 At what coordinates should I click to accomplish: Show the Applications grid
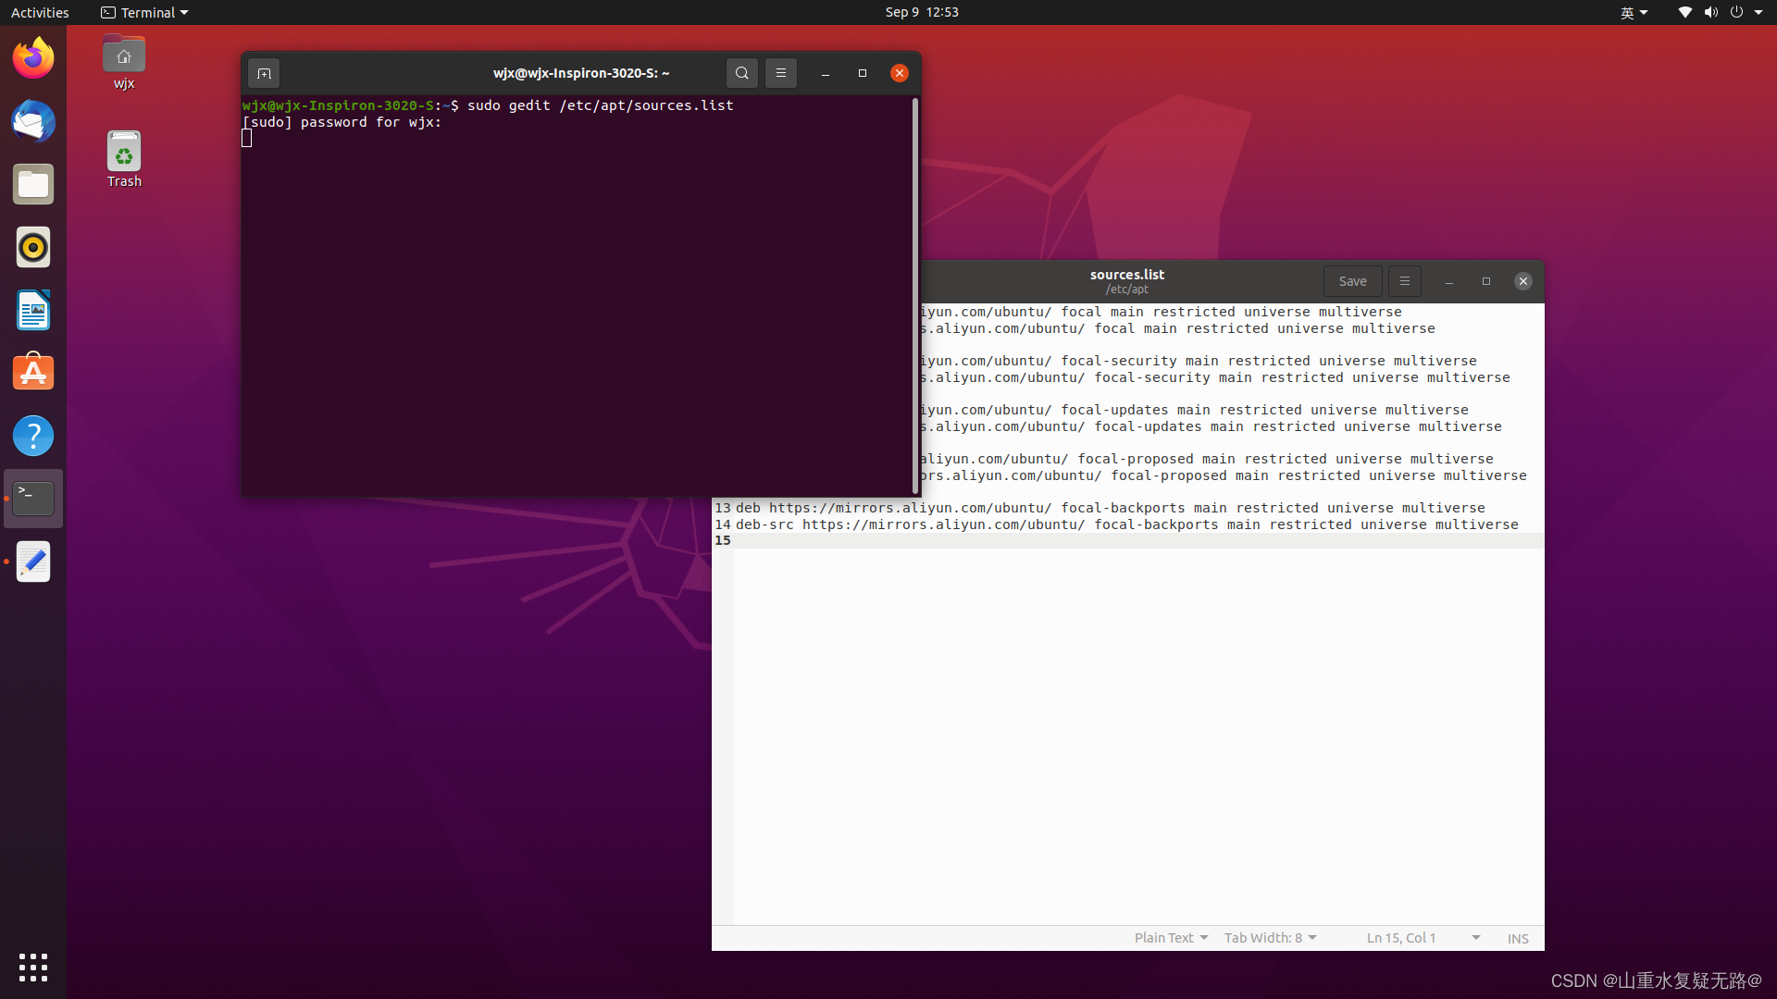pos(33,968)
